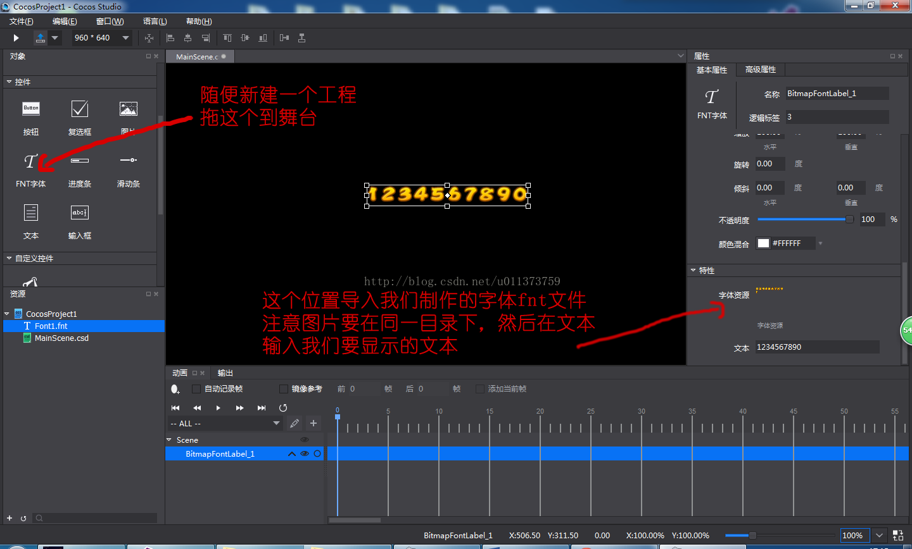The image size is (912, 549).
Task: Open the 颜色混合 color dropdown arrow
Action: tap(820, 244)
